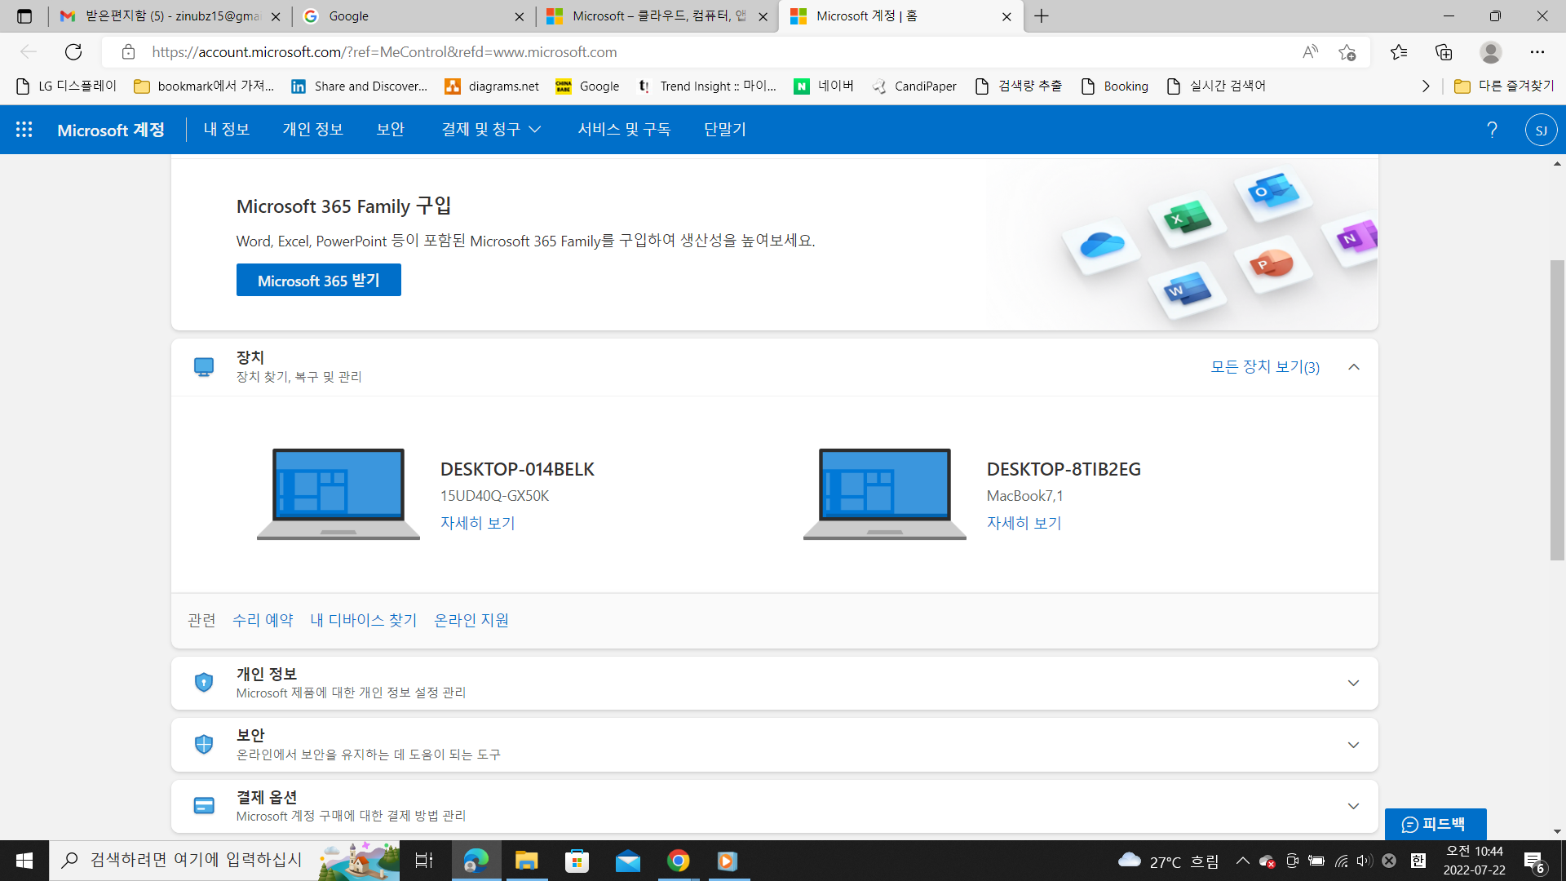The image size is (1566, 881).
Task: Expand the 결제 옵션 section
Action: pos(1353,807)
